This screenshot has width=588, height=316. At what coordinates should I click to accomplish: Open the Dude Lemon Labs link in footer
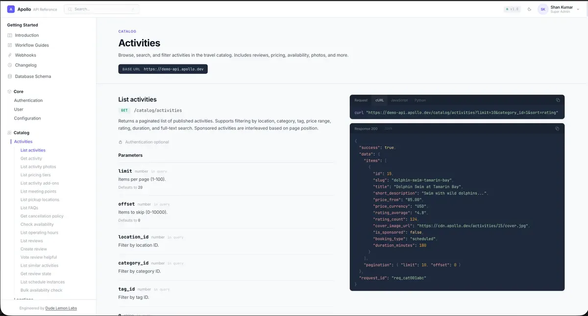pos(61,308)
